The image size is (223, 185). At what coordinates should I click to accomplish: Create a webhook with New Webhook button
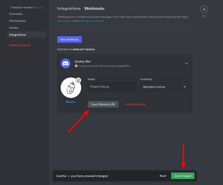click(x=69, y=39)
